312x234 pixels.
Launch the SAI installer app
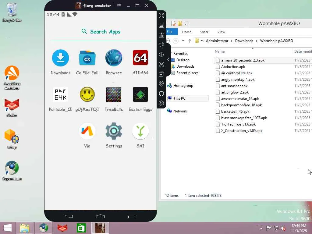coord(140,131)
